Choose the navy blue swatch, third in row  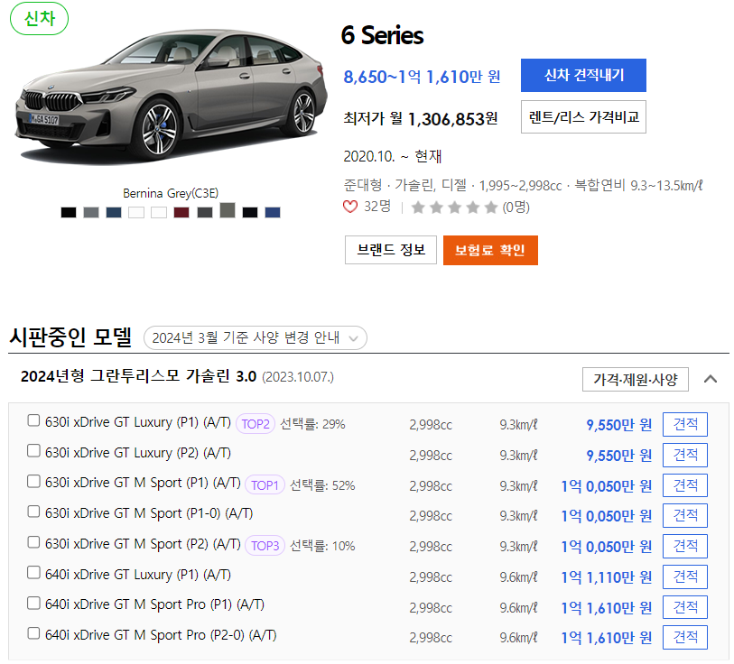pos(114,212)
